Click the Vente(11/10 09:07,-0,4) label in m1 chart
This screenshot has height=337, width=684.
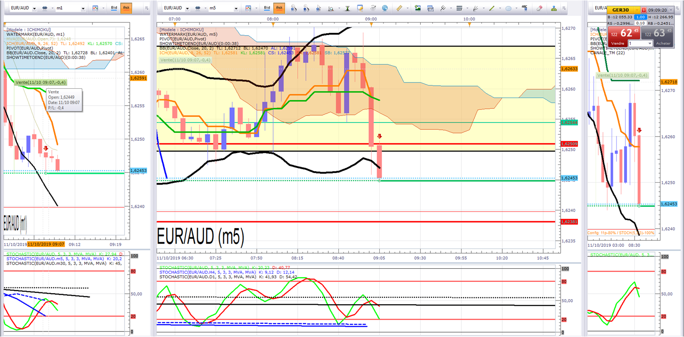click(x=41, y=82)
